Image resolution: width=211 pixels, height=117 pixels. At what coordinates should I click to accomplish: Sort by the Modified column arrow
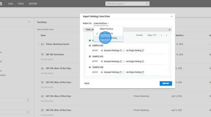(x=186, y=35)
